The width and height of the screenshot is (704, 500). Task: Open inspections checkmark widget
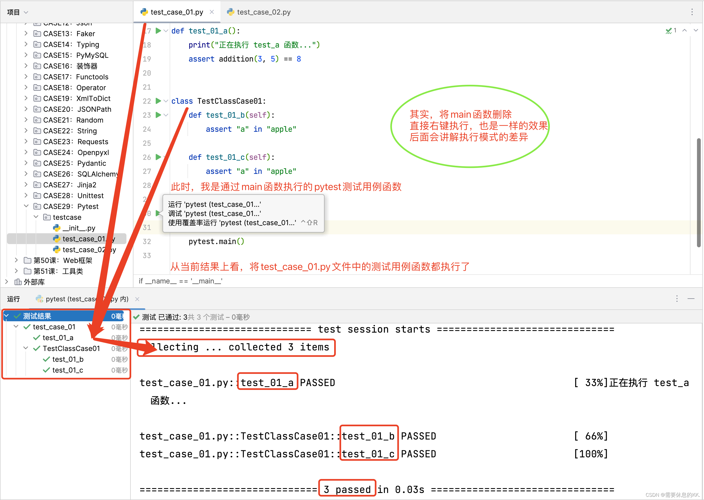(671, 31)
